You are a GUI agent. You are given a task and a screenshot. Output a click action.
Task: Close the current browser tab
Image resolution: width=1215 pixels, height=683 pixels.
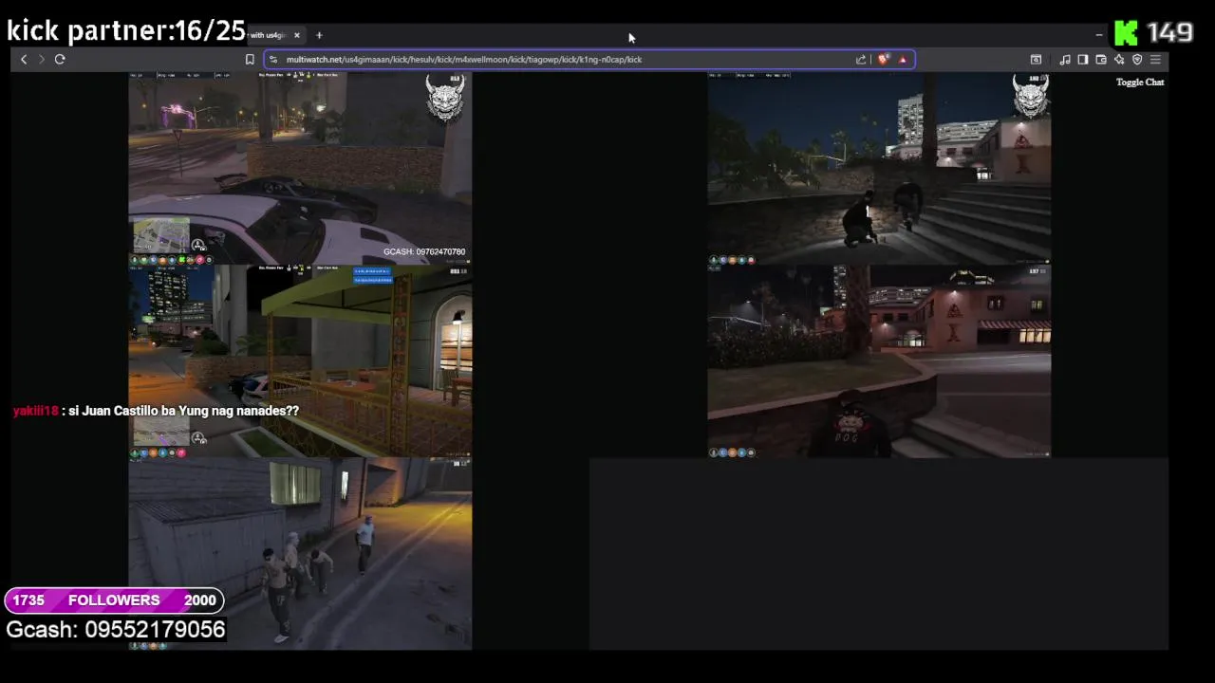point(296,35)
